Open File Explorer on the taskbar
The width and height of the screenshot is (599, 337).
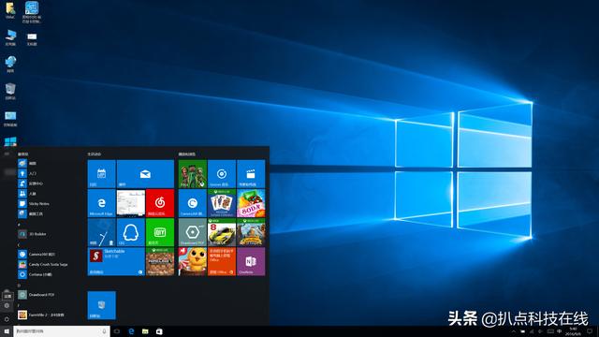click(x=145, y=331)
